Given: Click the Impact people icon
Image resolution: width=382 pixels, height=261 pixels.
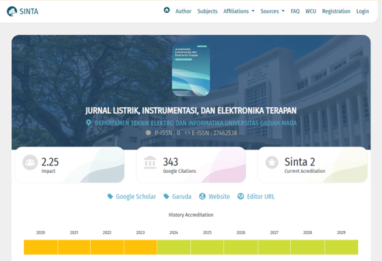Looking at the screenshot, I should (x=30, y=163).
